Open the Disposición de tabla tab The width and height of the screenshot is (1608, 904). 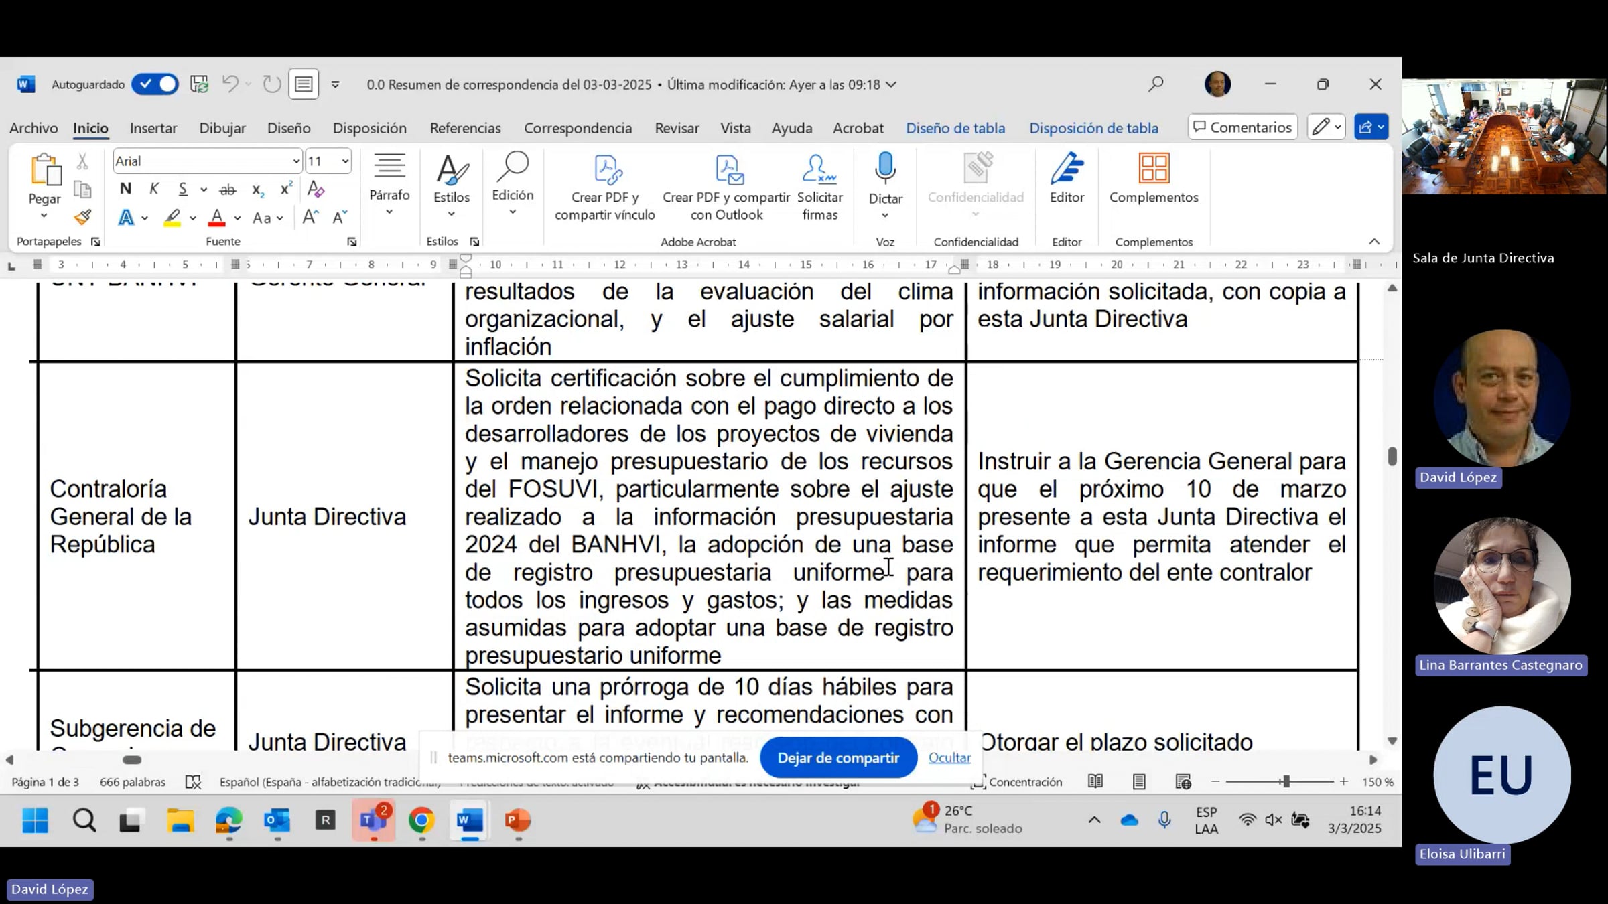click(x=1093, y=128)
